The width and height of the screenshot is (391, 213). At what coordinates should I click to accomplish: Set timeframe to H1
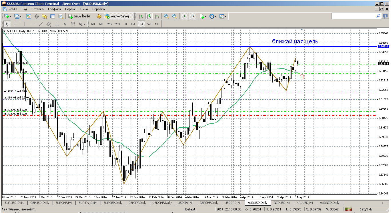coord(125,24)
